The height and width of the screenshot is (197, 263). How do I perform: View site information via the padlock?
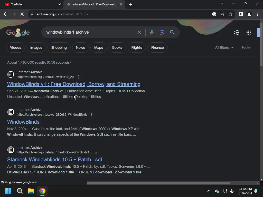tap(32, 14)
